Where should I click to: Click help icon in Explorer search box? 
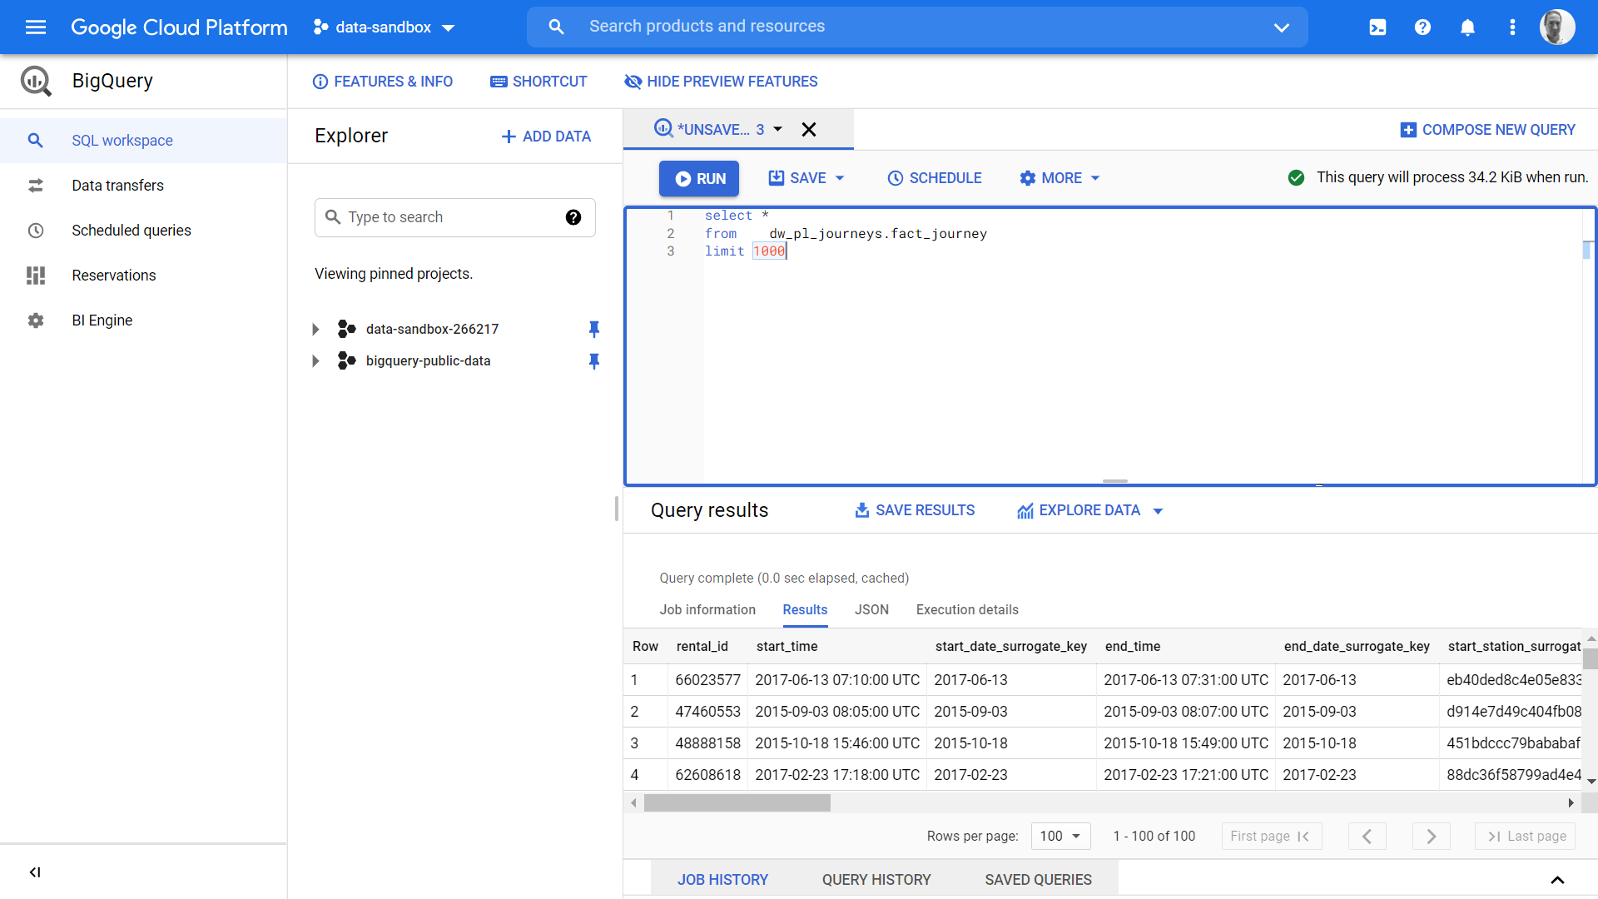click(573, 217)
